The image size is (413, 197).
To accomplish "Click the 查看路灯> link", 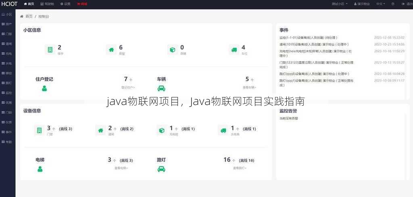I will [x=240, y=168].
